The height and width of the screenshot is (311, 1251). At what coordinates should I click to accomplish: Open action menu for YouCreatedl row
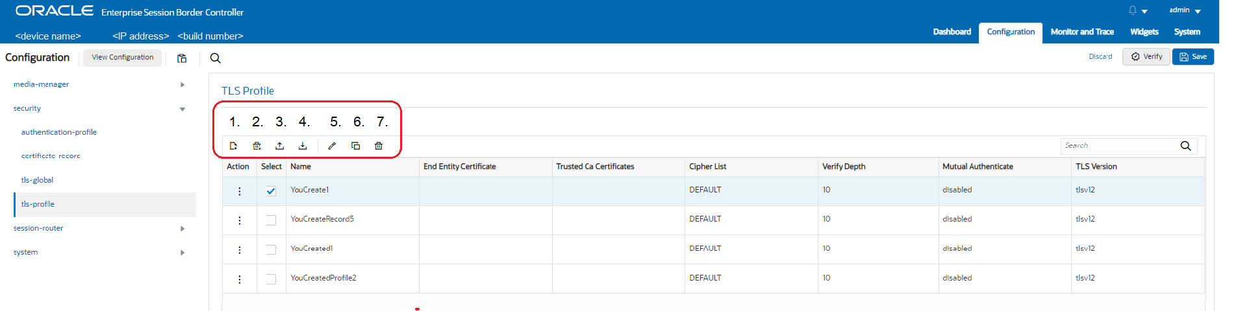pos(240,249)
